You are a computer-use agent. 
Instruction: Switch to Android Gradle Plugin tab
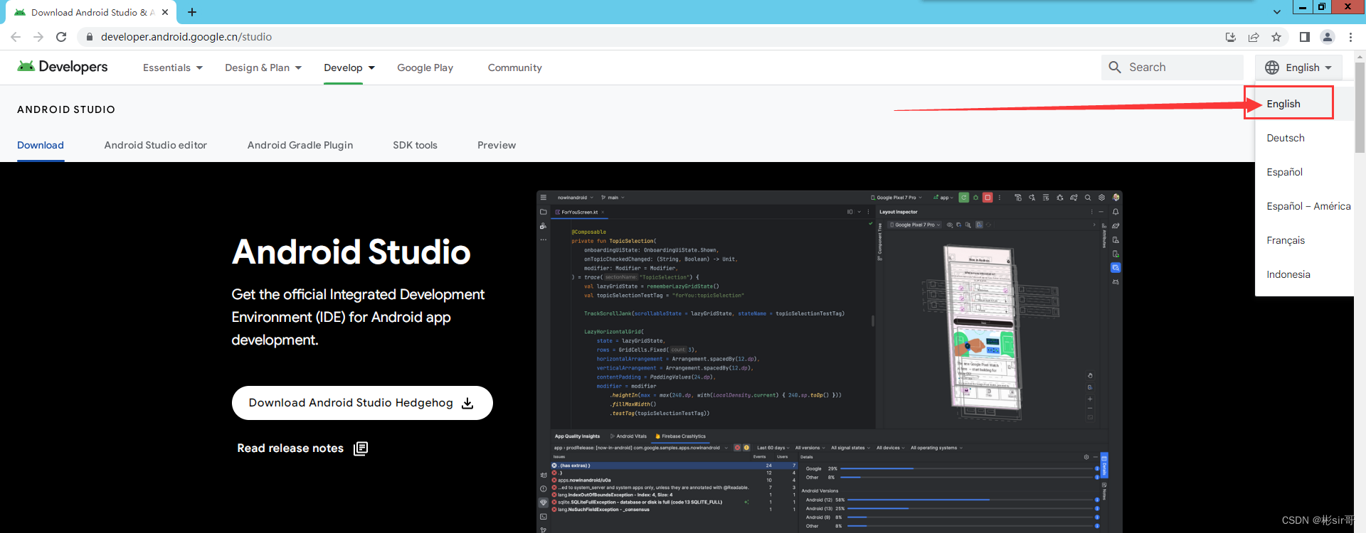pyautogui.click(x=300, y=145)
